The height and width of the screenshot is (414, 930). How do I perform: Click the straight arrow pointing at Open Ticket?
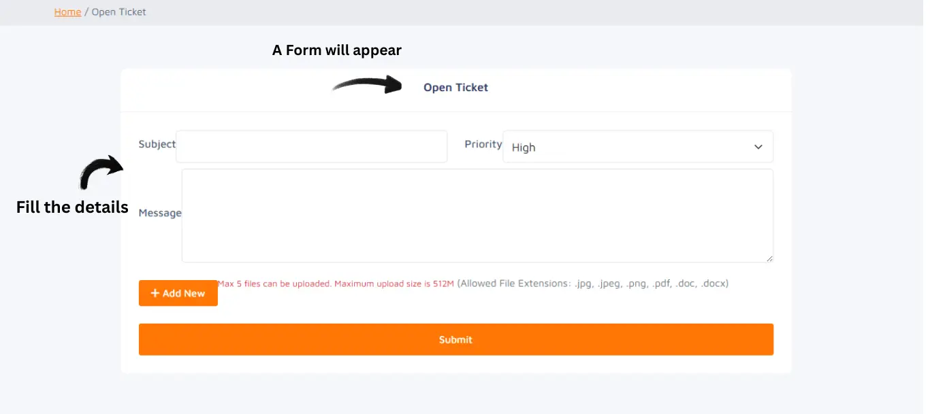tap(368, 85)
